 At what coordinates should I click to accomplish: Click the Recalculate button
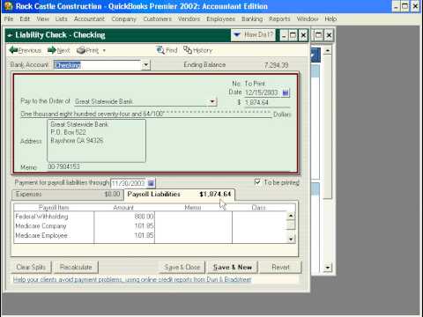(76, 268)
